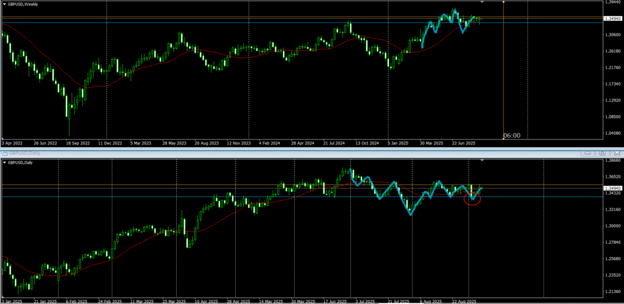The image size is (624, 304).
Task: Click the 1.27840 price level on Daily axis
Action: point(613,242)
